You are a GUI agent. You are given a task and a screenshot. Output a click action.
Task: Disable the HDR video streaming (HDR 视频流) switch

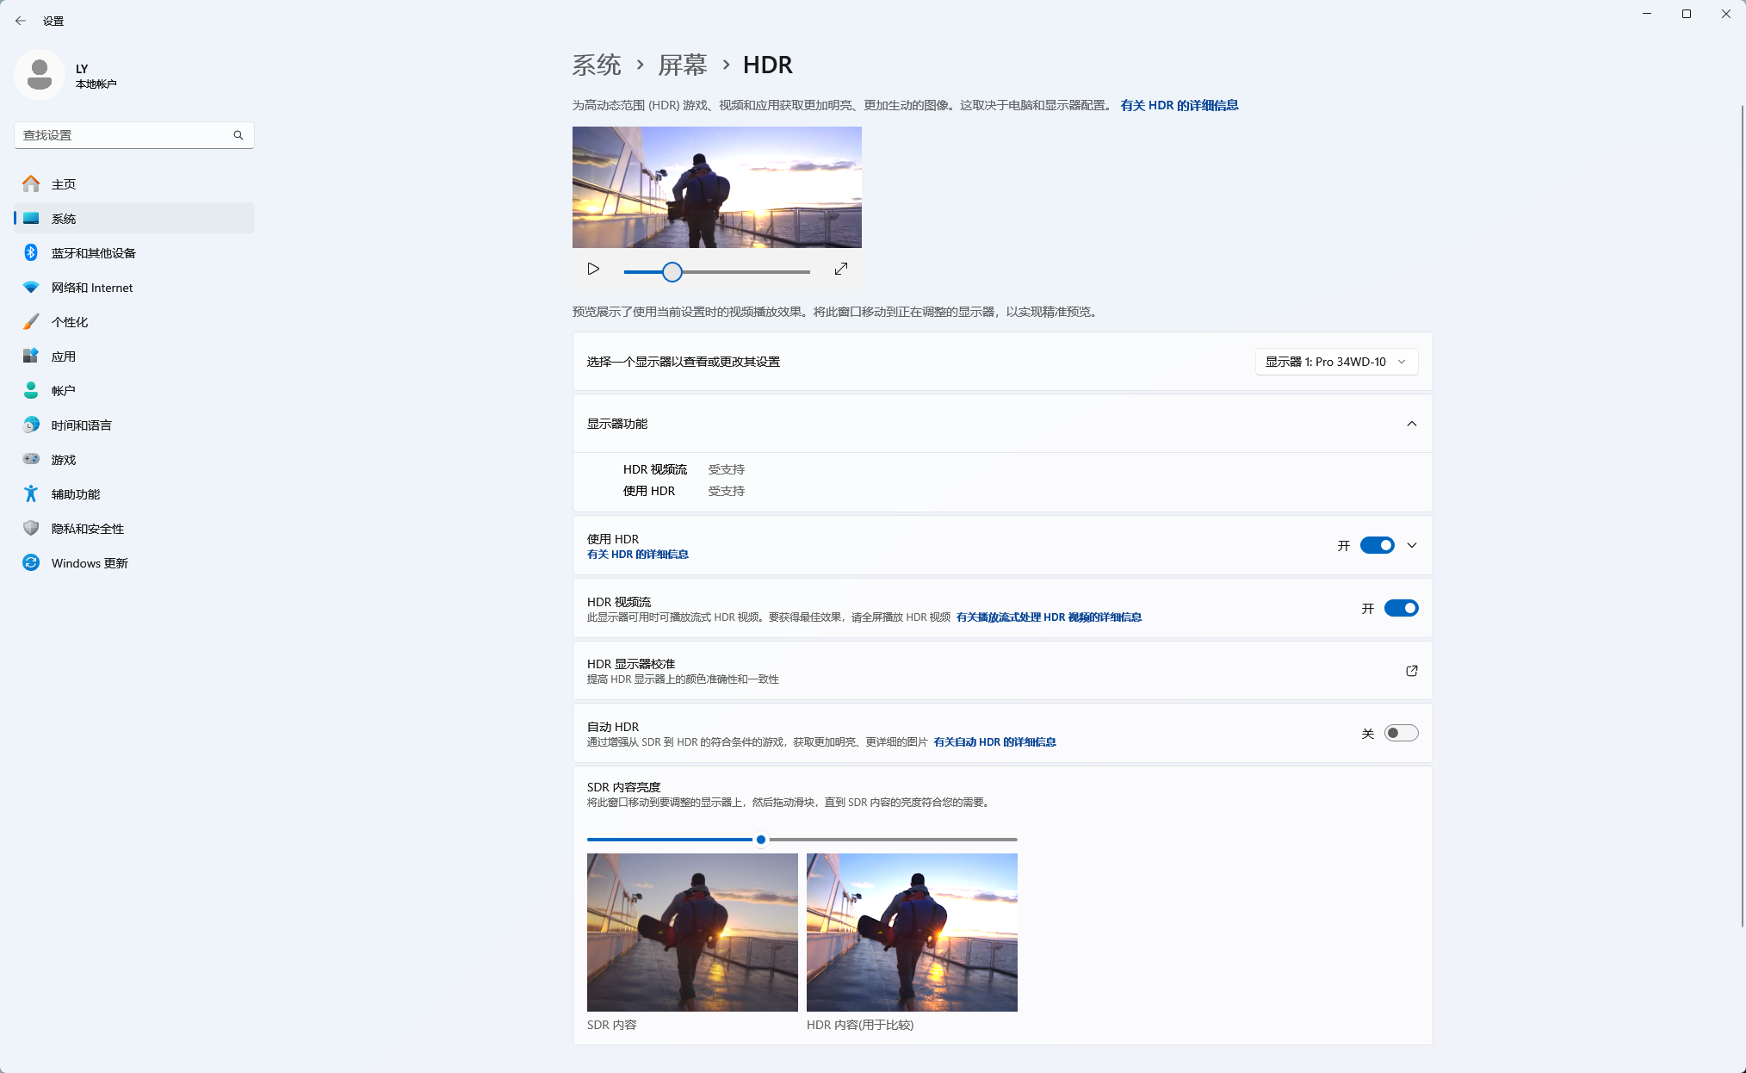coord(1401,608)
